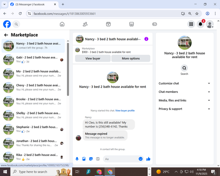Send a thumbs-up like
Viewport: 220px width, 176px height.
click(148, 159)
